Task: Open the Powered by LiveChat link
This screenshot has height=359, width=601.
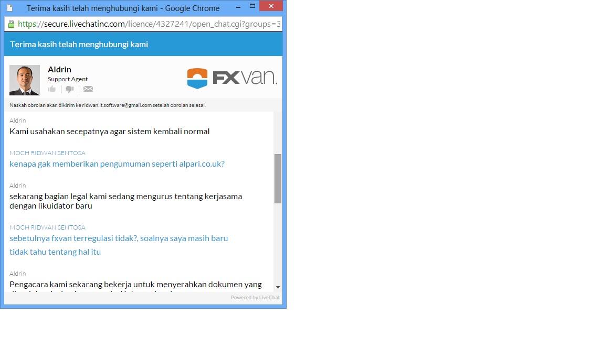Action: coord(255,297)
